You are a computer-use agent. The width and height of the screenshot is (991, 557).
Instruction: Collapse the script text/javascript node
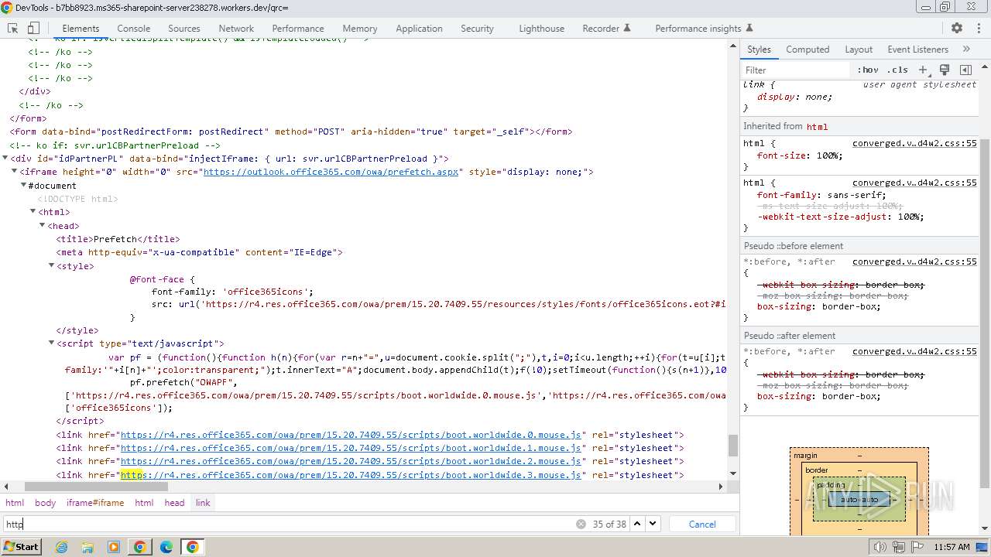tap(52, 343)
